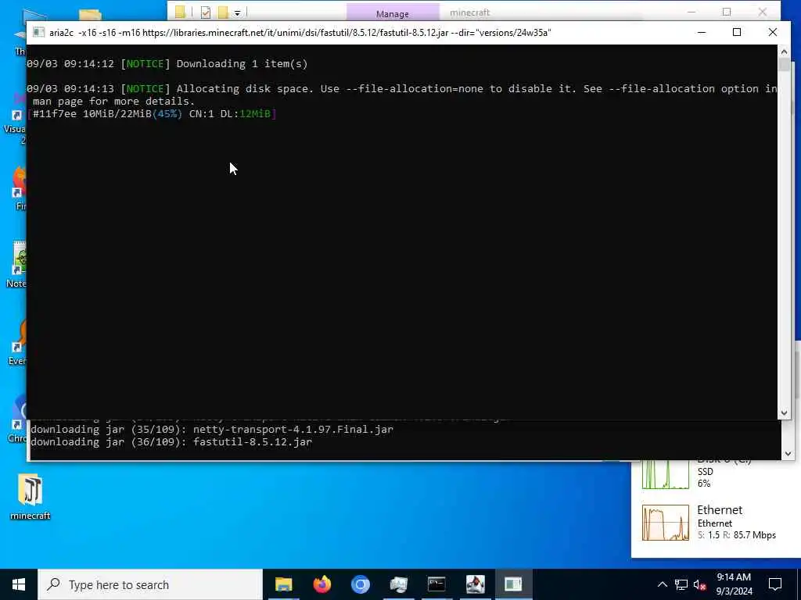The image size is (801, 600).
Task: Open the Windows Start menu
Action: pos(19,584)
